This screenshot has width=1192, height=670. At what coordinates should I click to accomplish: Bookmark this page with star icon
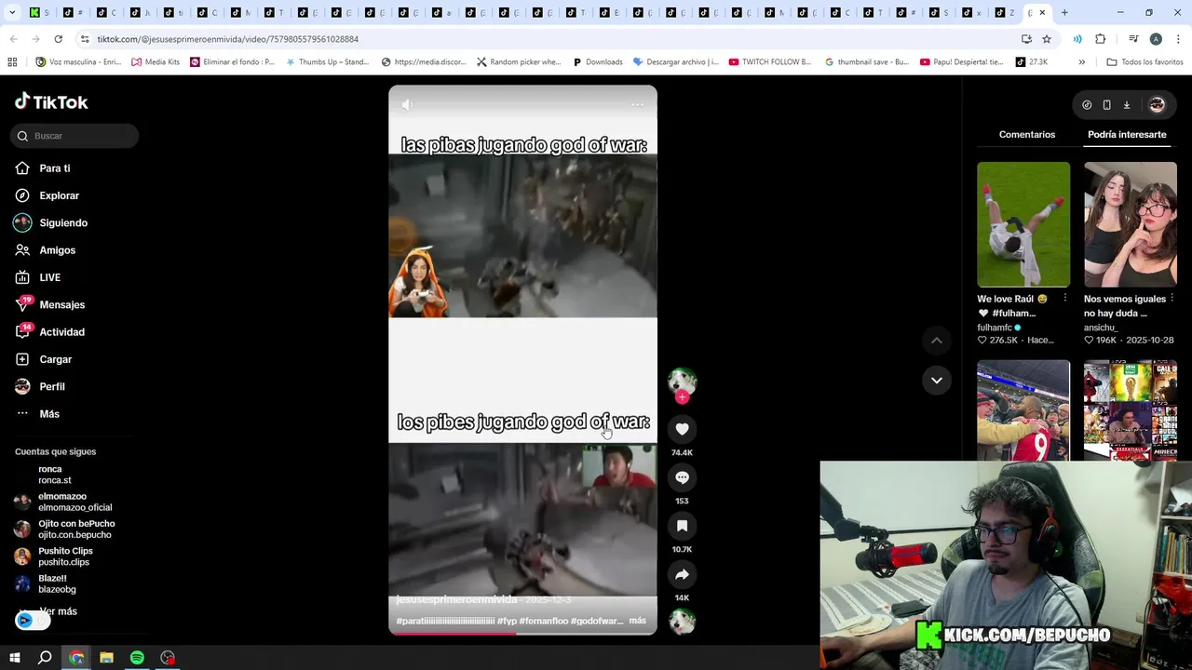click(x=1047, y=39)
